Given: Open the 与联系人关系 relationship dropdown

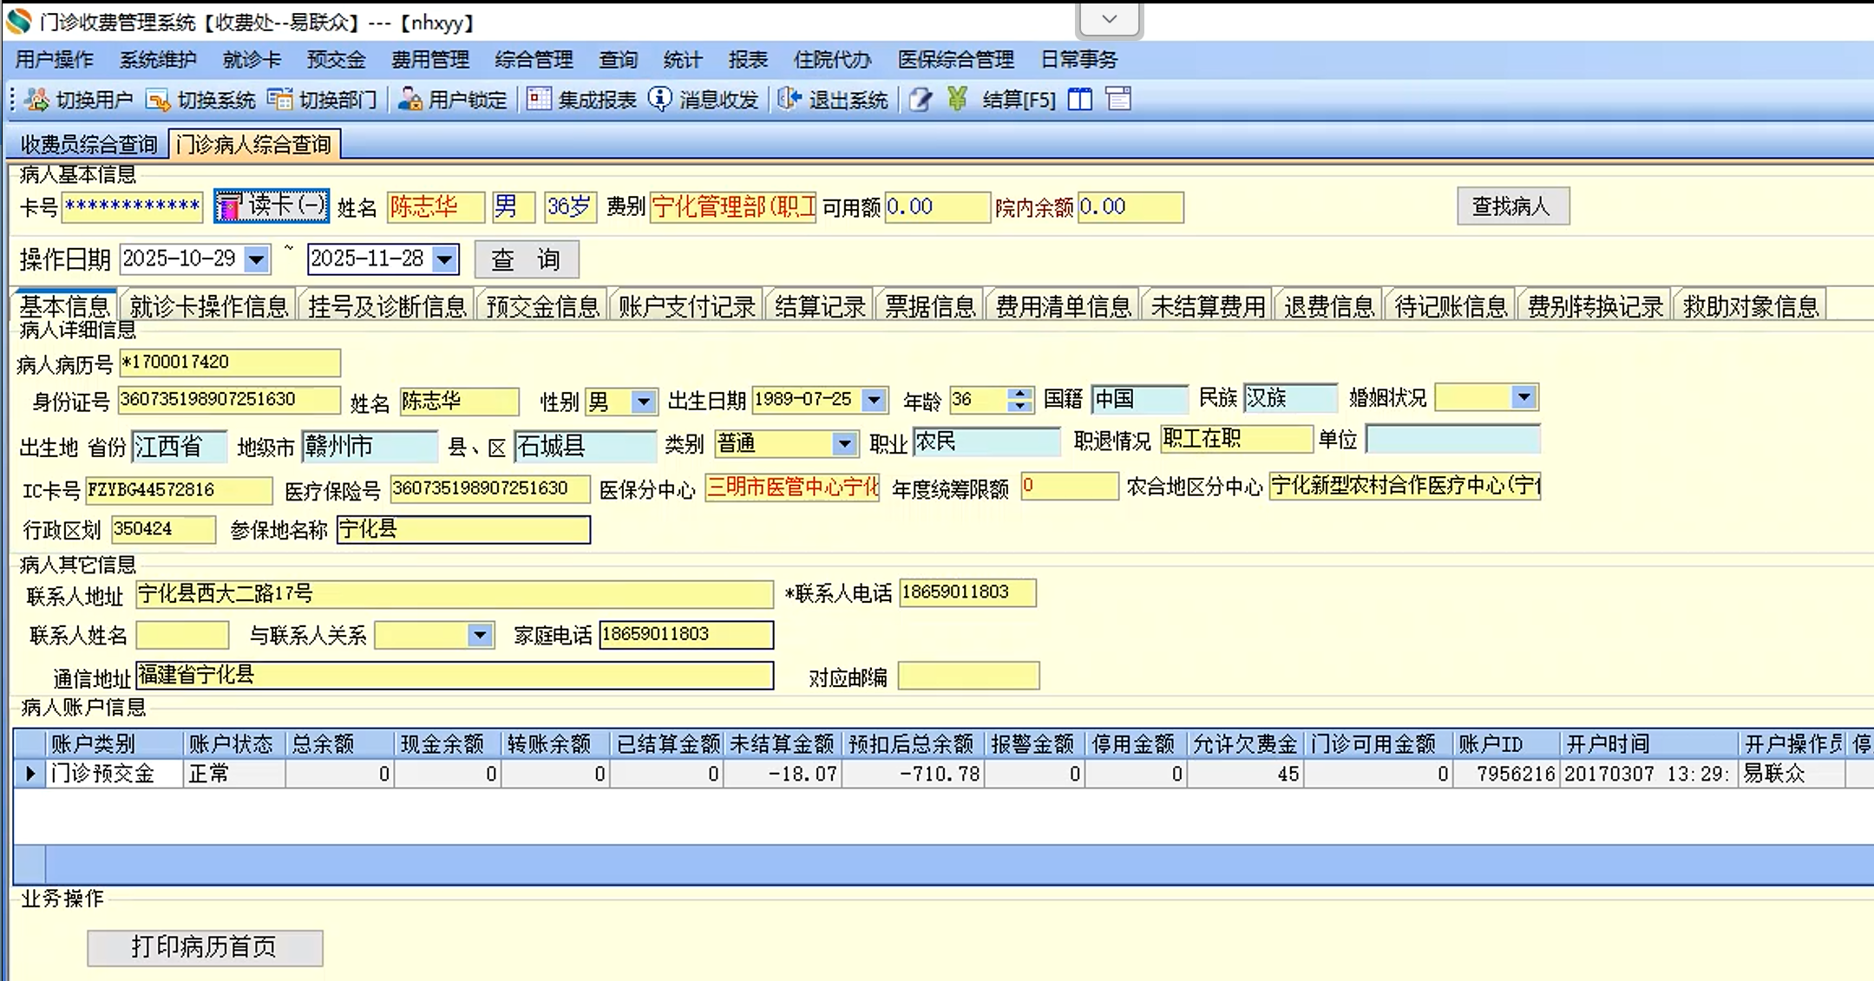Looking at the screenshot, I should click(x=479, y=635).
